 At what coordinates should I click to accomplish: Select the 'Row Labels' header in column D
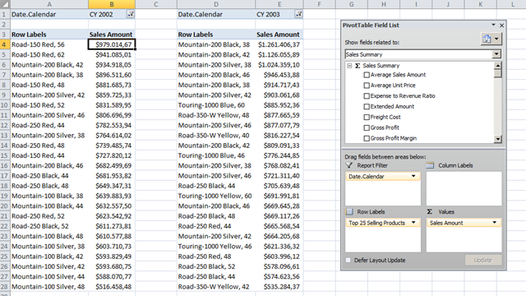(x=216, y=35)
